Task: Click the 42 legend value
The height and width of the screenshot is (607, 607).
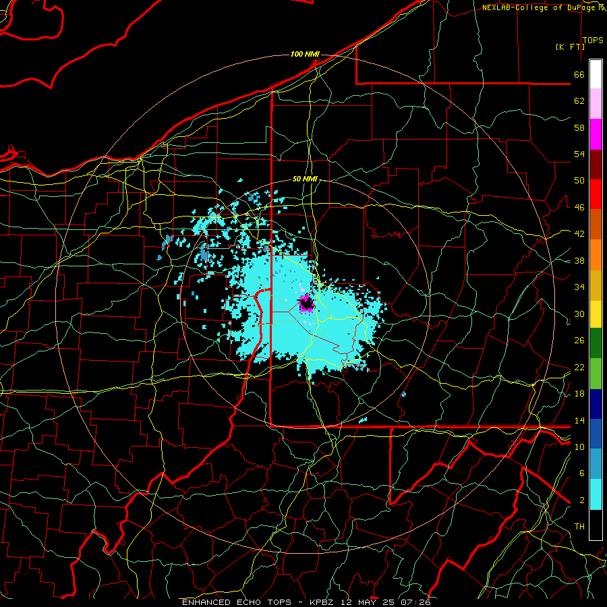Action: (579, 234)
